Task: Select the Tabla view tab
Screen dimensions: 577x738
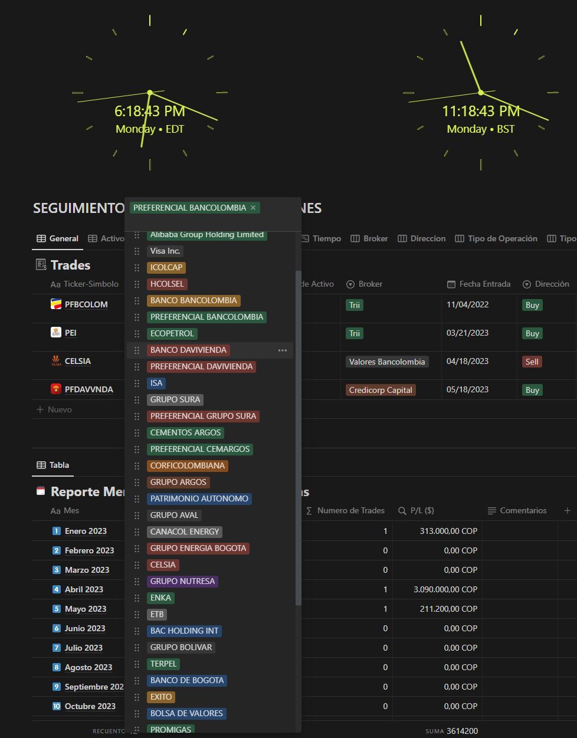Action: (53, 465)
